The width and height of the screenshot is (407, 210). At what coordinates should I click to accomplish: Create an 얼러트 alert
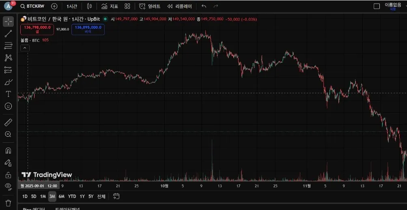(x=150, y=6)
